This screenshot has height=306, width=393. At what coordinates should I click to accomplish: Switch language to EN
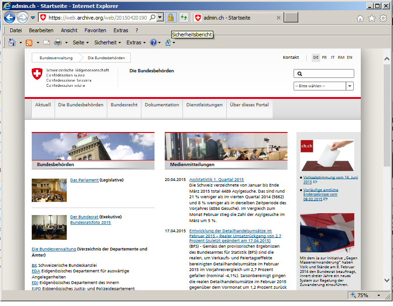click(350, 57)
